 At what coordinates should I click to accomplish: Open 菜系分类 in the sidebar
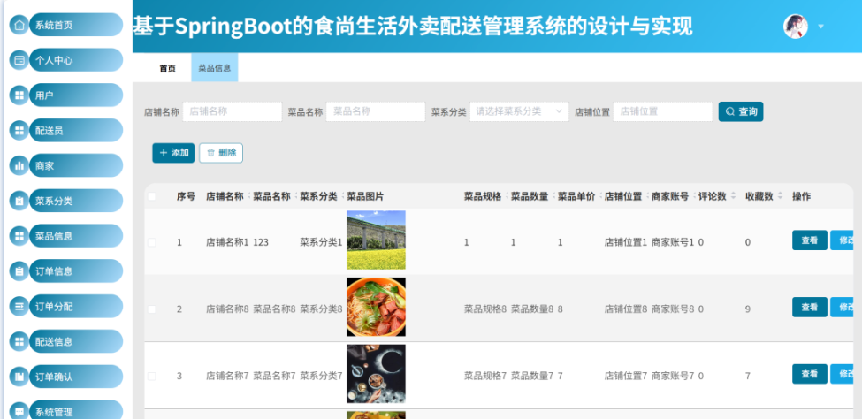[76, 201]
